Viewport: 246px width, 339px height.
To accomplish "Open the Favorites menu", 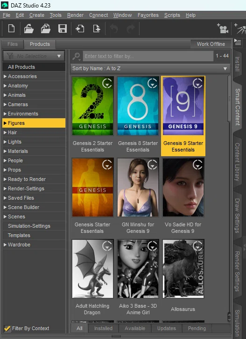I will tap(148, 15).
